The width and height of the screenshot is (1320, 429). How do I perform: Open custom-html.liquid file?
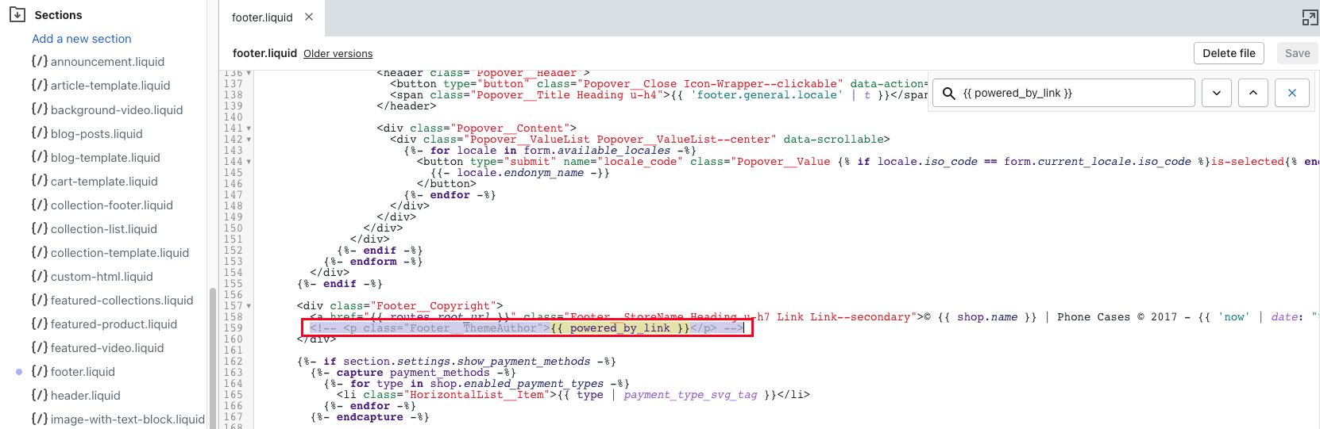tap(92, 276)
